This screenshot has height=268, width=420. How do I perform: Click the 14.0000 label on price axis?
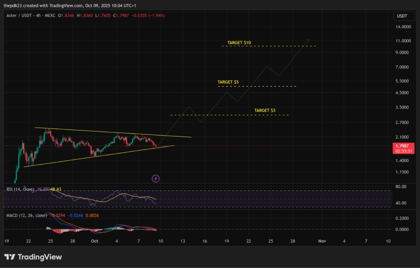coord(403,27)
